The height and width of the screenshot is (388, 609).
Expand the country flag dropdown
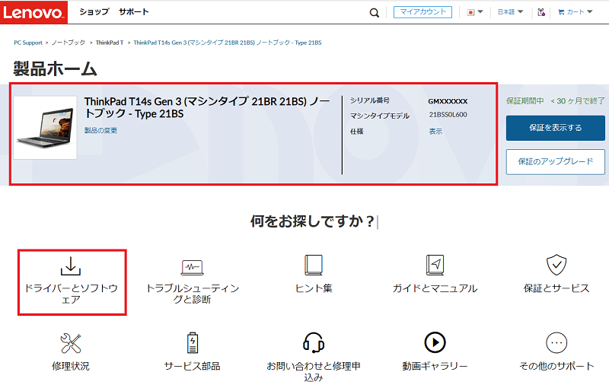tap(474, 12)
